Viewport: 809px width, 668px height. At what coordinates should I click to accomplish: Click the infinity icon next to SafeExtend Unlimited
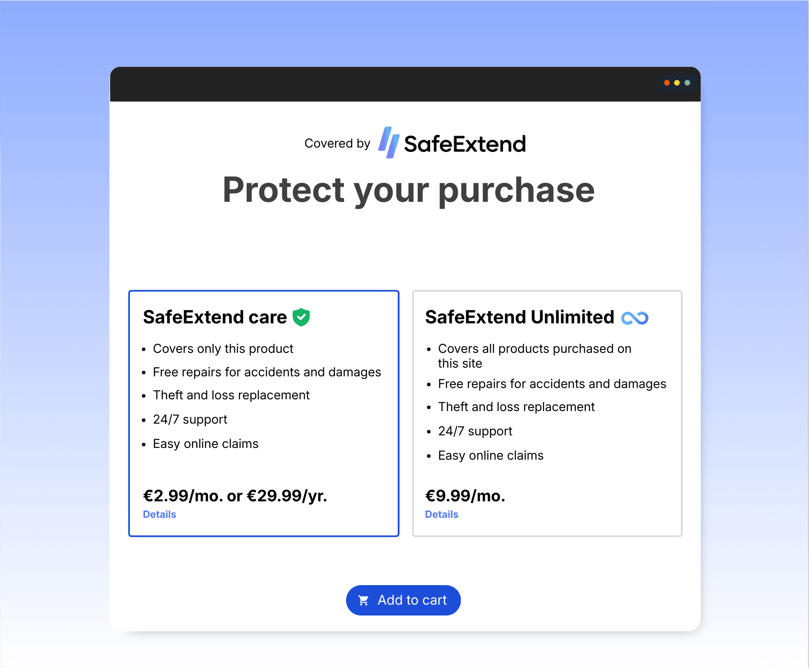point(635,317)
